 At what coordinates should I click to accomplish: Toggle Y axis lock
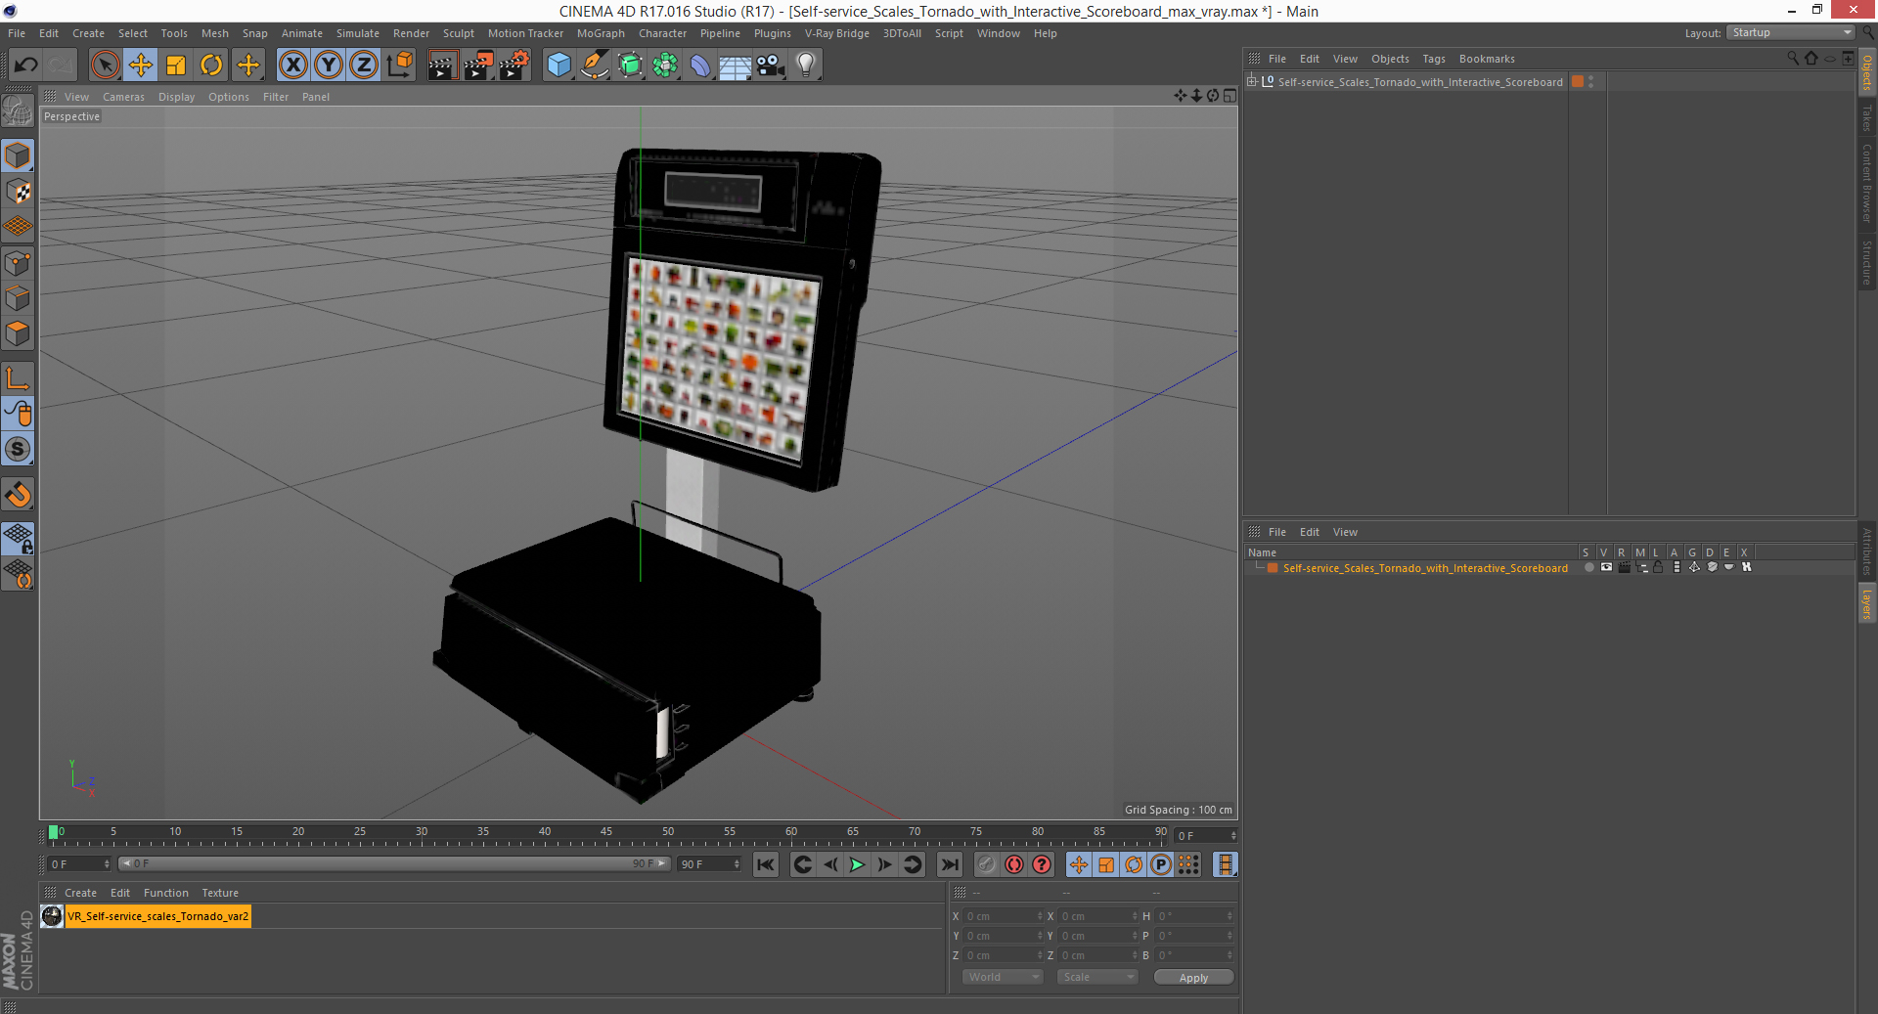click(x=329, y=66)
